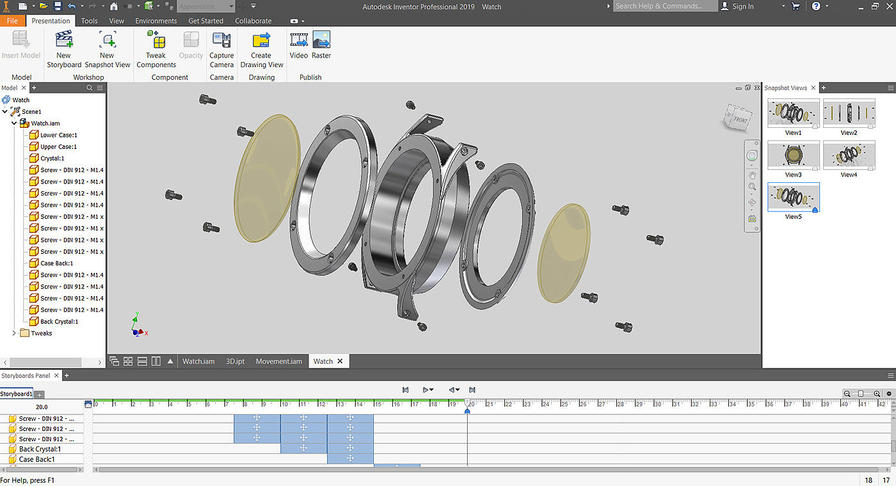Open Create Drawing View tool
This screenshot has width=896, height=486.
coord(261,41)
